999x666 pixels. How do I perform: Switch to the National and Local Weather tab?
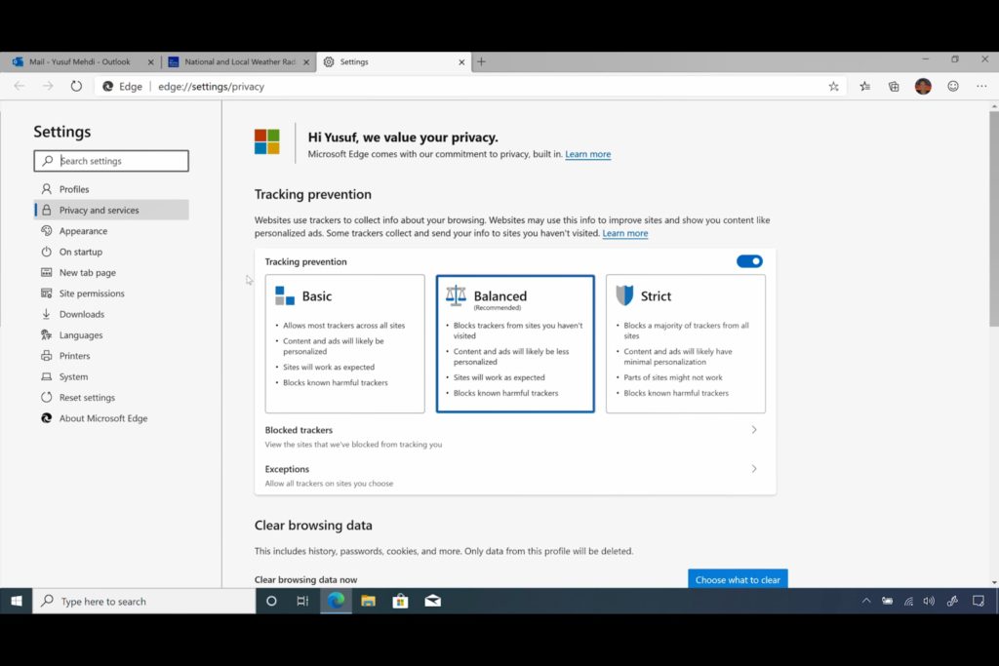[237, 60]
